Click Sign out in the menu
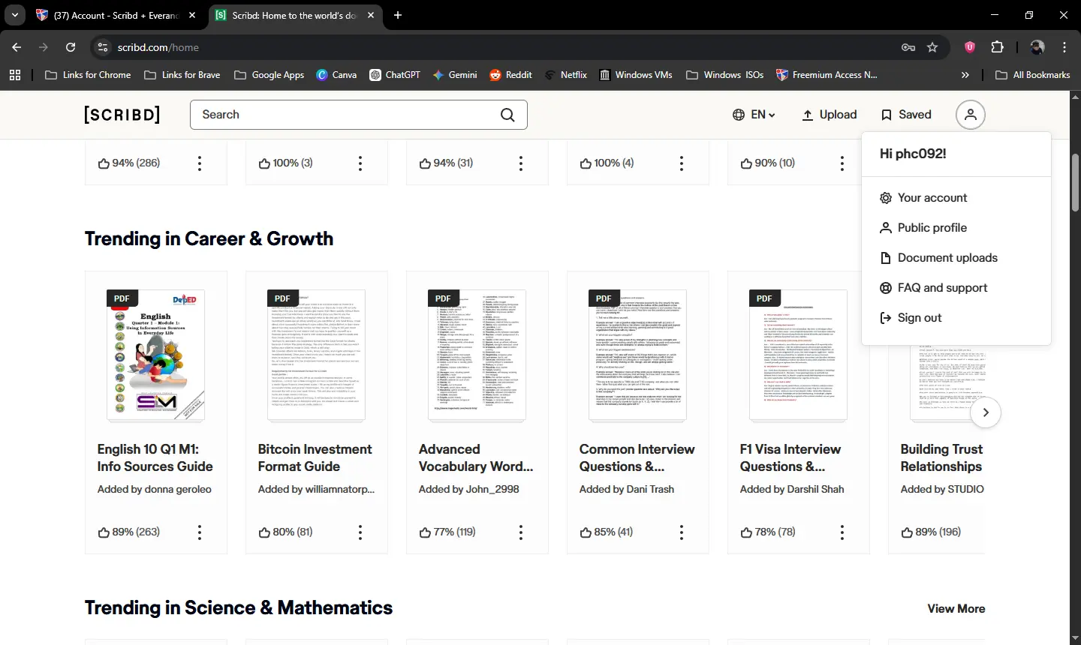The height and width of the screenshot is (645, 1081). [911, 318]
